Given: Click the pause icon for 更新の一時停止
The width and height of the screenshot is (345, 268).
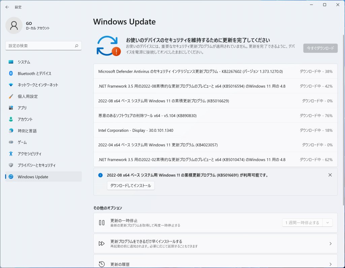Looking at the screenshot, I should coord(102,222).
